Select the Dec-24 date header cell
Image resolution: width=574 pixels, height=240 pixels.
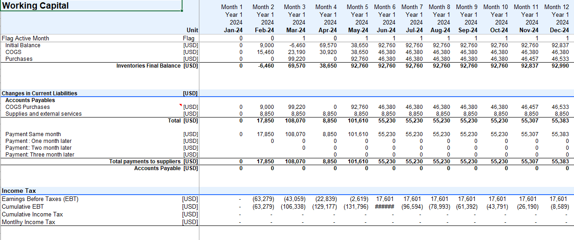[x=559, y=30]
